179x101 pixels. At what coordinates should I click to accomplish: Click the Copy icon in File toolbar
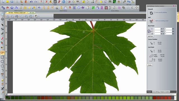(21, 2)
